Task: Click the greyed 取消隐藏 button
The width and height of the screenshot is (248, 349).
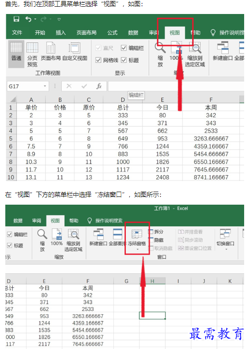Action: pyautogui.click(x=160, y=248)
